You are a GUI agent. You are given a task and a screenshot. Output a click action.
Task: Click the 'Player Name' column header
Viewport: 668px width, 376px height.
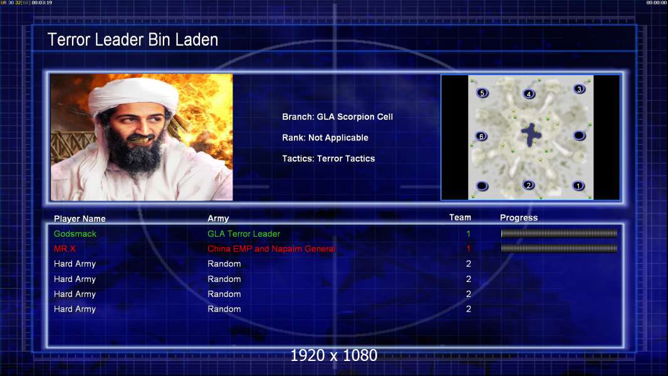(80, 219)
